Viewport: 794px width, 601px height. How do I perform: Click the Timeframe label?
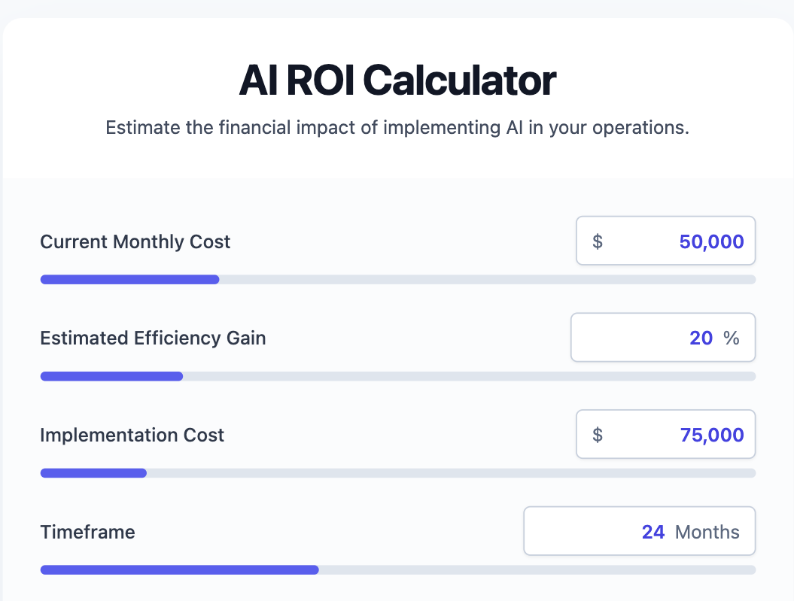tap(87, 533)
